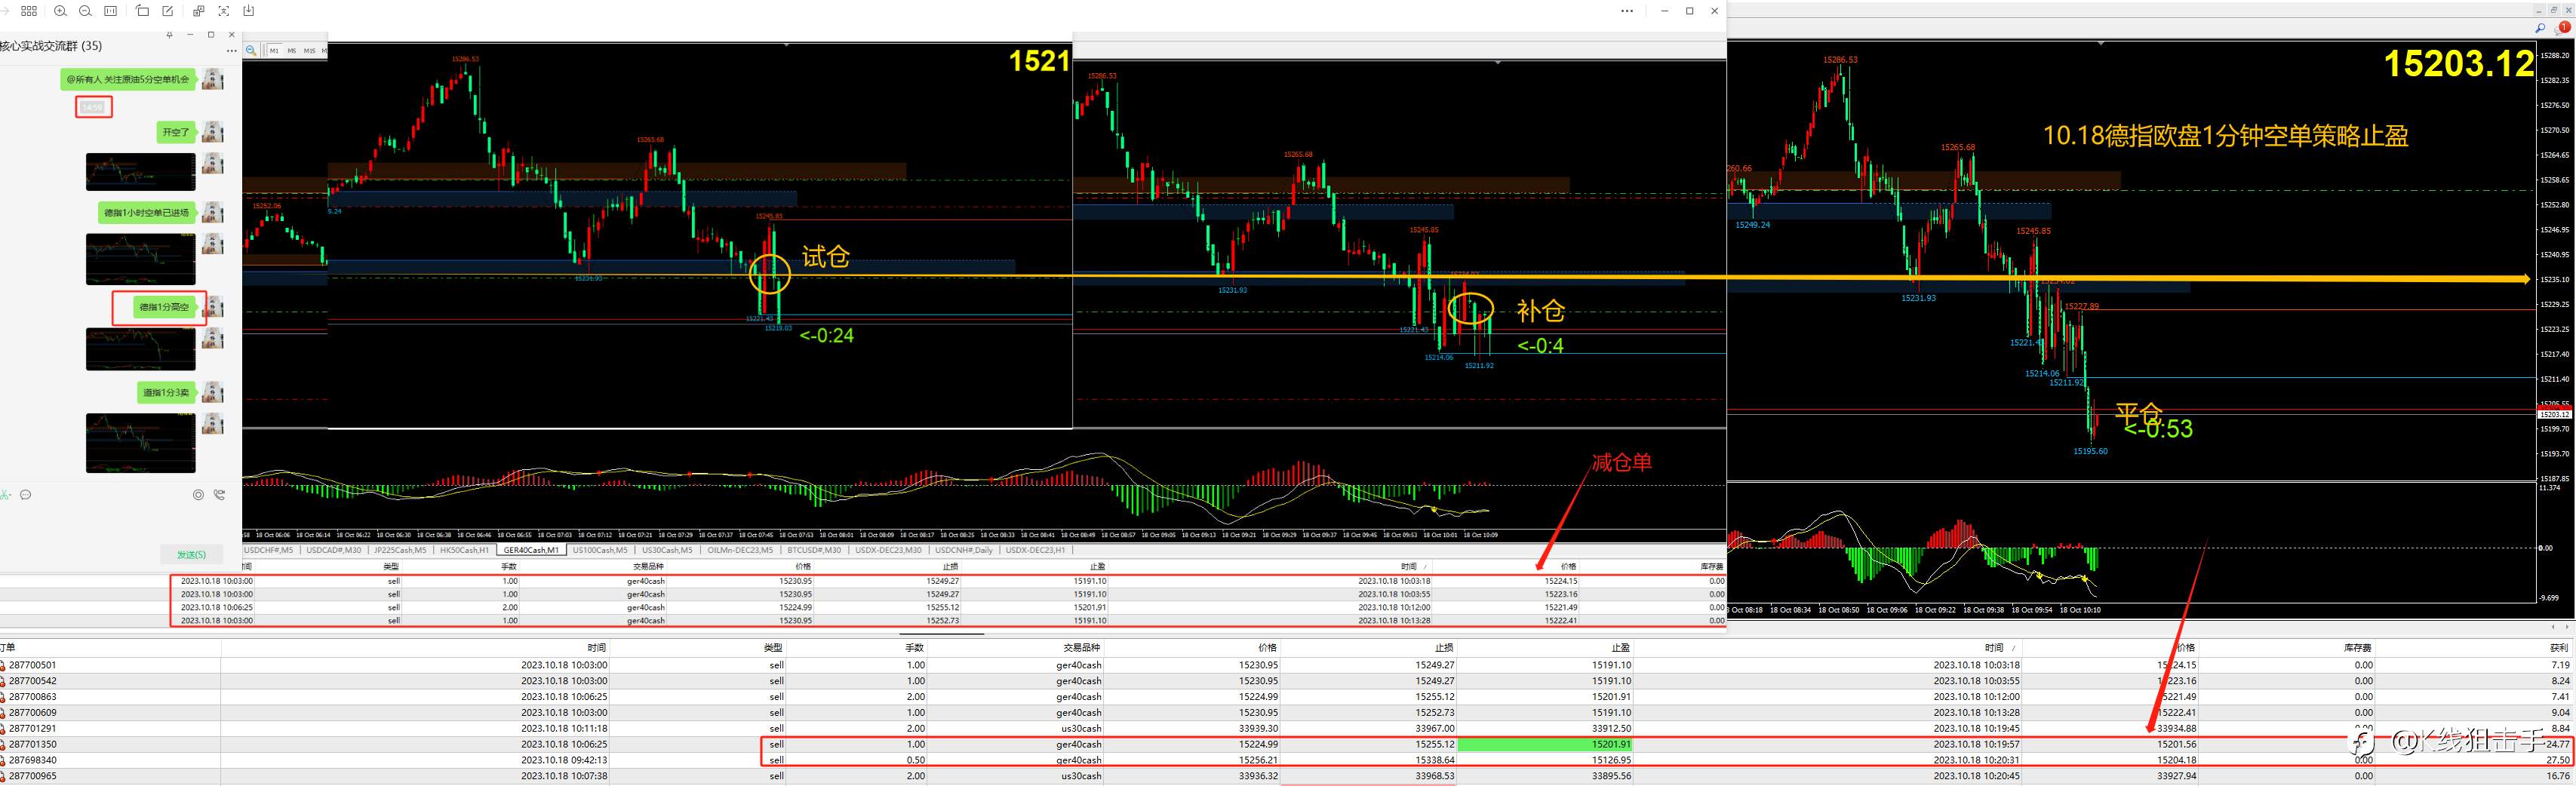The width and height of the screenshot is (2576, 786).
Task: Switch to JP225Cash,M5 chart tab
Action: point(400,550)
